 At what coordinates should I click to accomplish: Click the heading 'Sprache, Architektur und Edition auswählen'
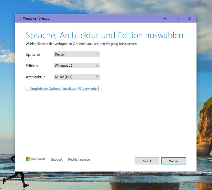click(105, 35)
